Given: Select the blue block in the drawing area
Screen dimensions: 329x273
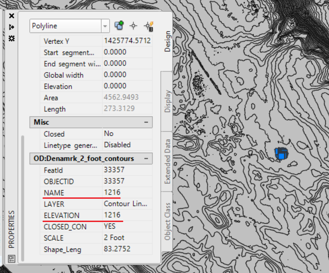Looking at the screenshot, I should pyautogui.click(x=281, y=154).
